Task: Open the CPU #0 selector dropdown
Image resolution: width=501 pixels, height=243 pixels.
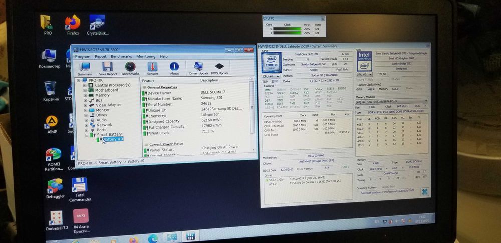Action: pos(271,77)
